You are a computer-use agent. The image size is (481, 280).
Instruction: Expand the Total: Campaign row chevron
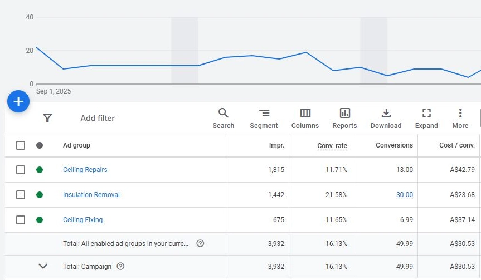[x=43, y=266]
